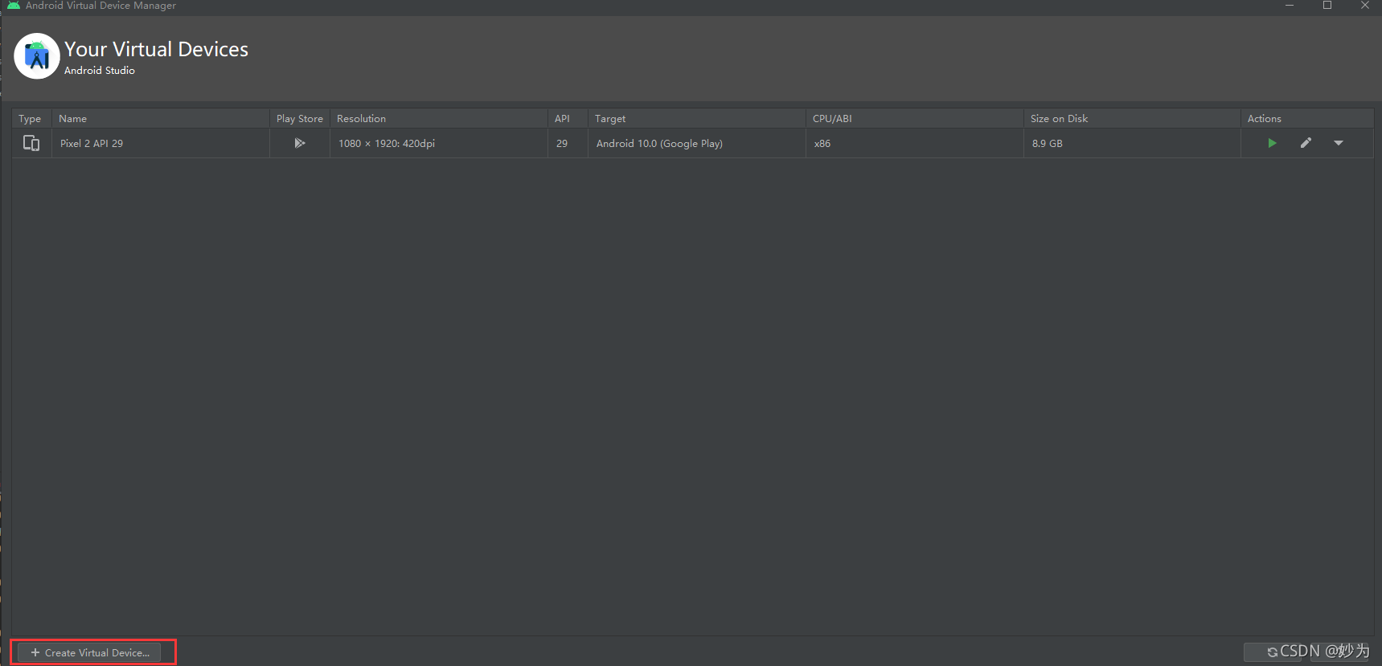Select the 8.9 GB size cell

pos(1133,143)
